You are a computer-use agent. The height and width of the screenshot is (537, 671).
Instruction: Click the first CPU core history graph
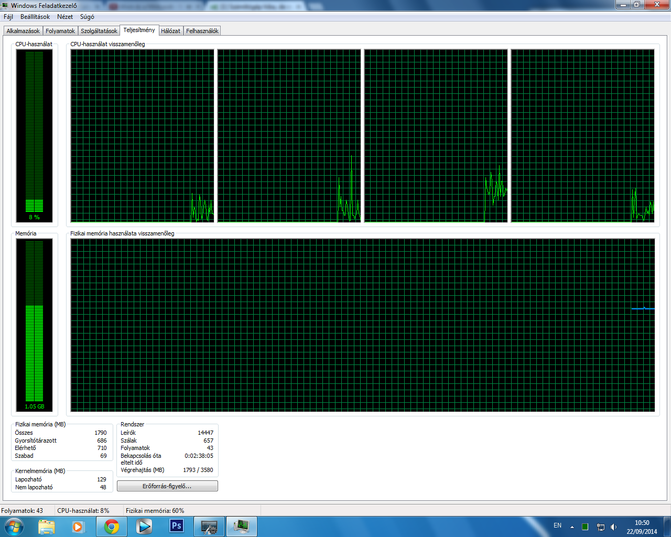[142, 135]
